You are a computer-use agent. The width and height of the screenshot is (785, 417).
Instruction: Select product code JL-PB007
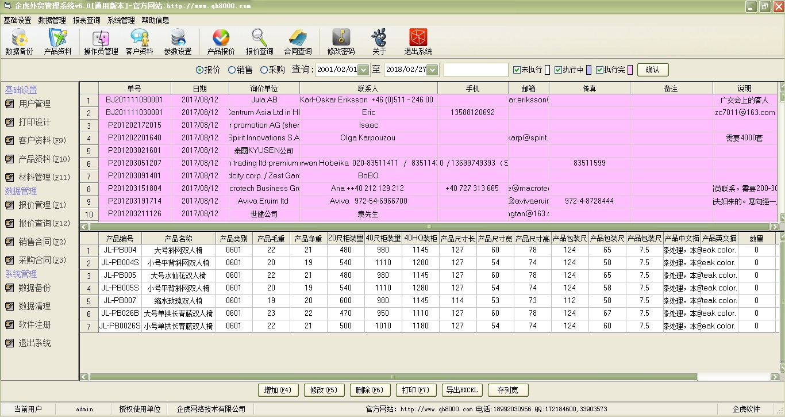point(120,301)
